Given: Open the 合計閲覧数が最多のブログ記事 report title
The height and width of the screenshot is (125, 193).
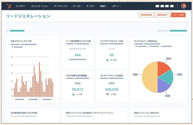Looking at the screenshot, I should click(24, 113).
